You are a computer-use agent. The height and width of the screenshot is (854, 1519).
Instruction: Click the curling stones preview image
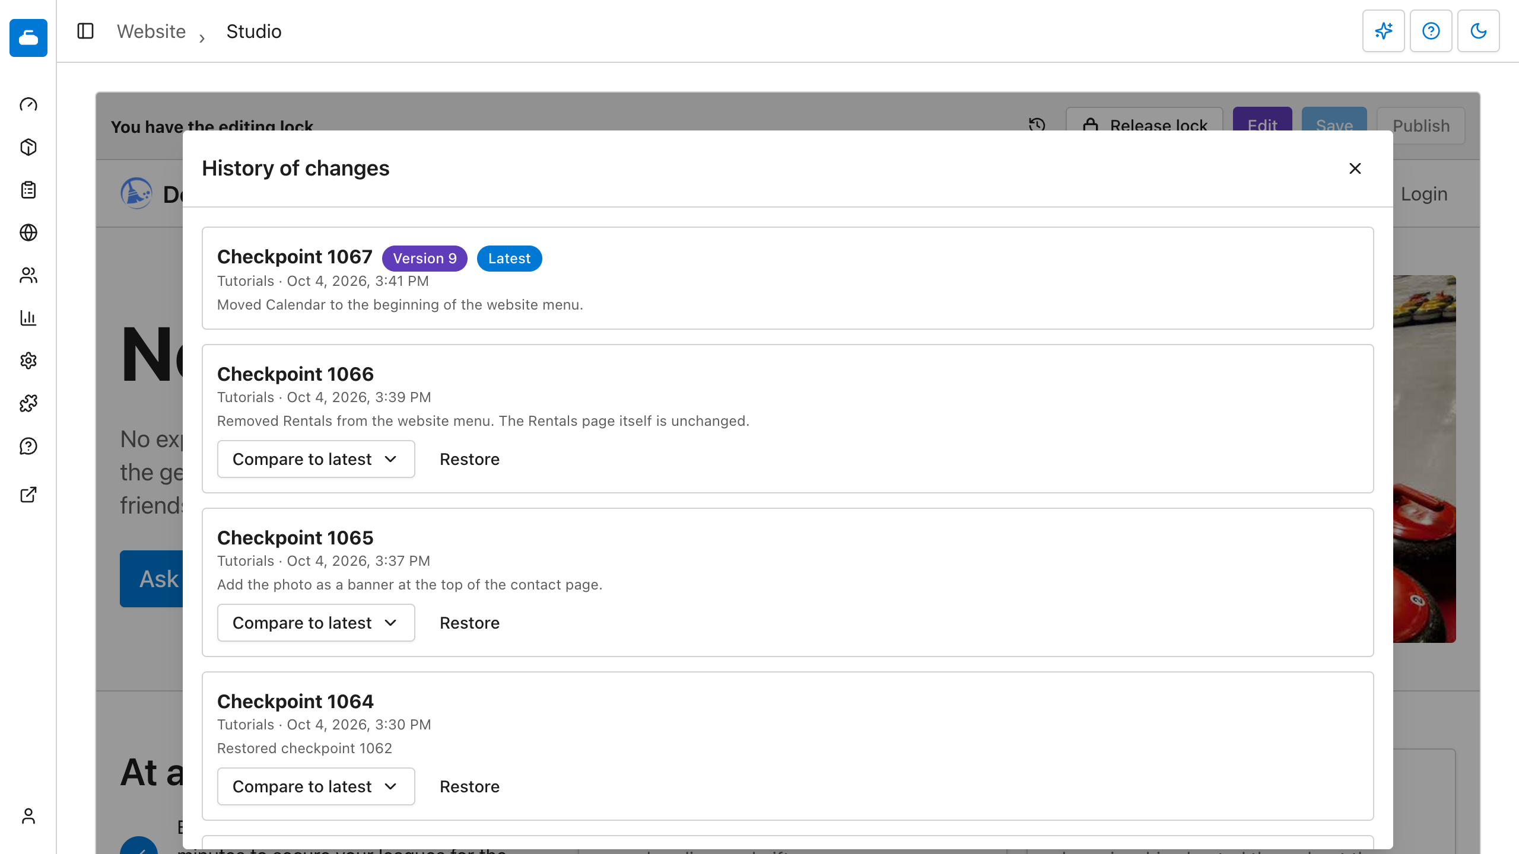1424,459
